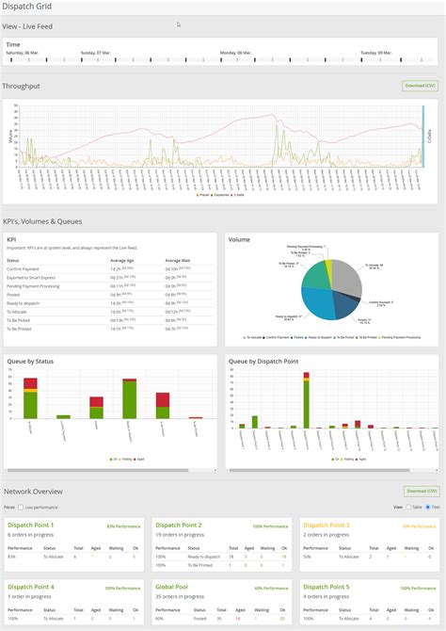This screenshot has width=446, height=631.
Task: Toggle the Placed series in Throughput legend
Action: [x=203, y=195]
